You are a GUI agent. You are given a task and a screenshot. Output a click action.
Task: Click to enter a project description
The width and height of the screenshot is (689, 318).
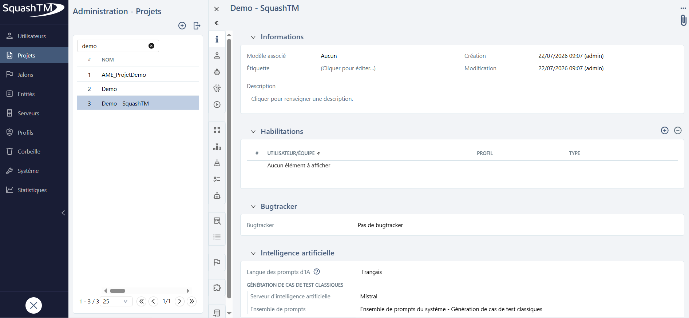pos(302,99)
